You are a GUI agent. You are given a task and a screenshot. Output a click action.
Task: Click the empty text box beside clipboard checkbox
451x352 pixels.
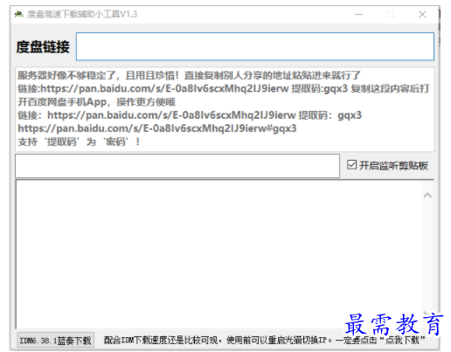177,166
